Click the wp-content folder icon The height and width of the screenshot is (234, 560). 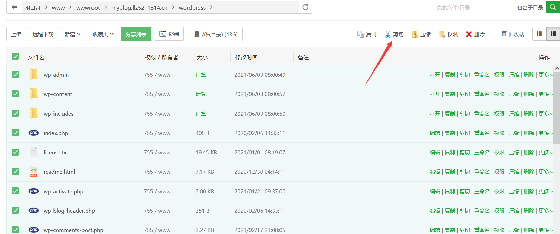33,94
